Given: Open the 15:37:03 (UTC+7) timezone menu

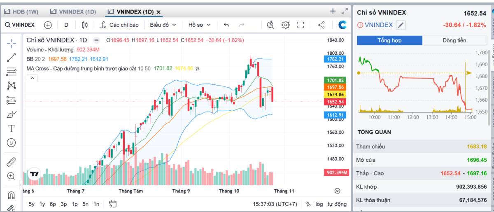Looking at the screenshot, I should coord(275,204).
